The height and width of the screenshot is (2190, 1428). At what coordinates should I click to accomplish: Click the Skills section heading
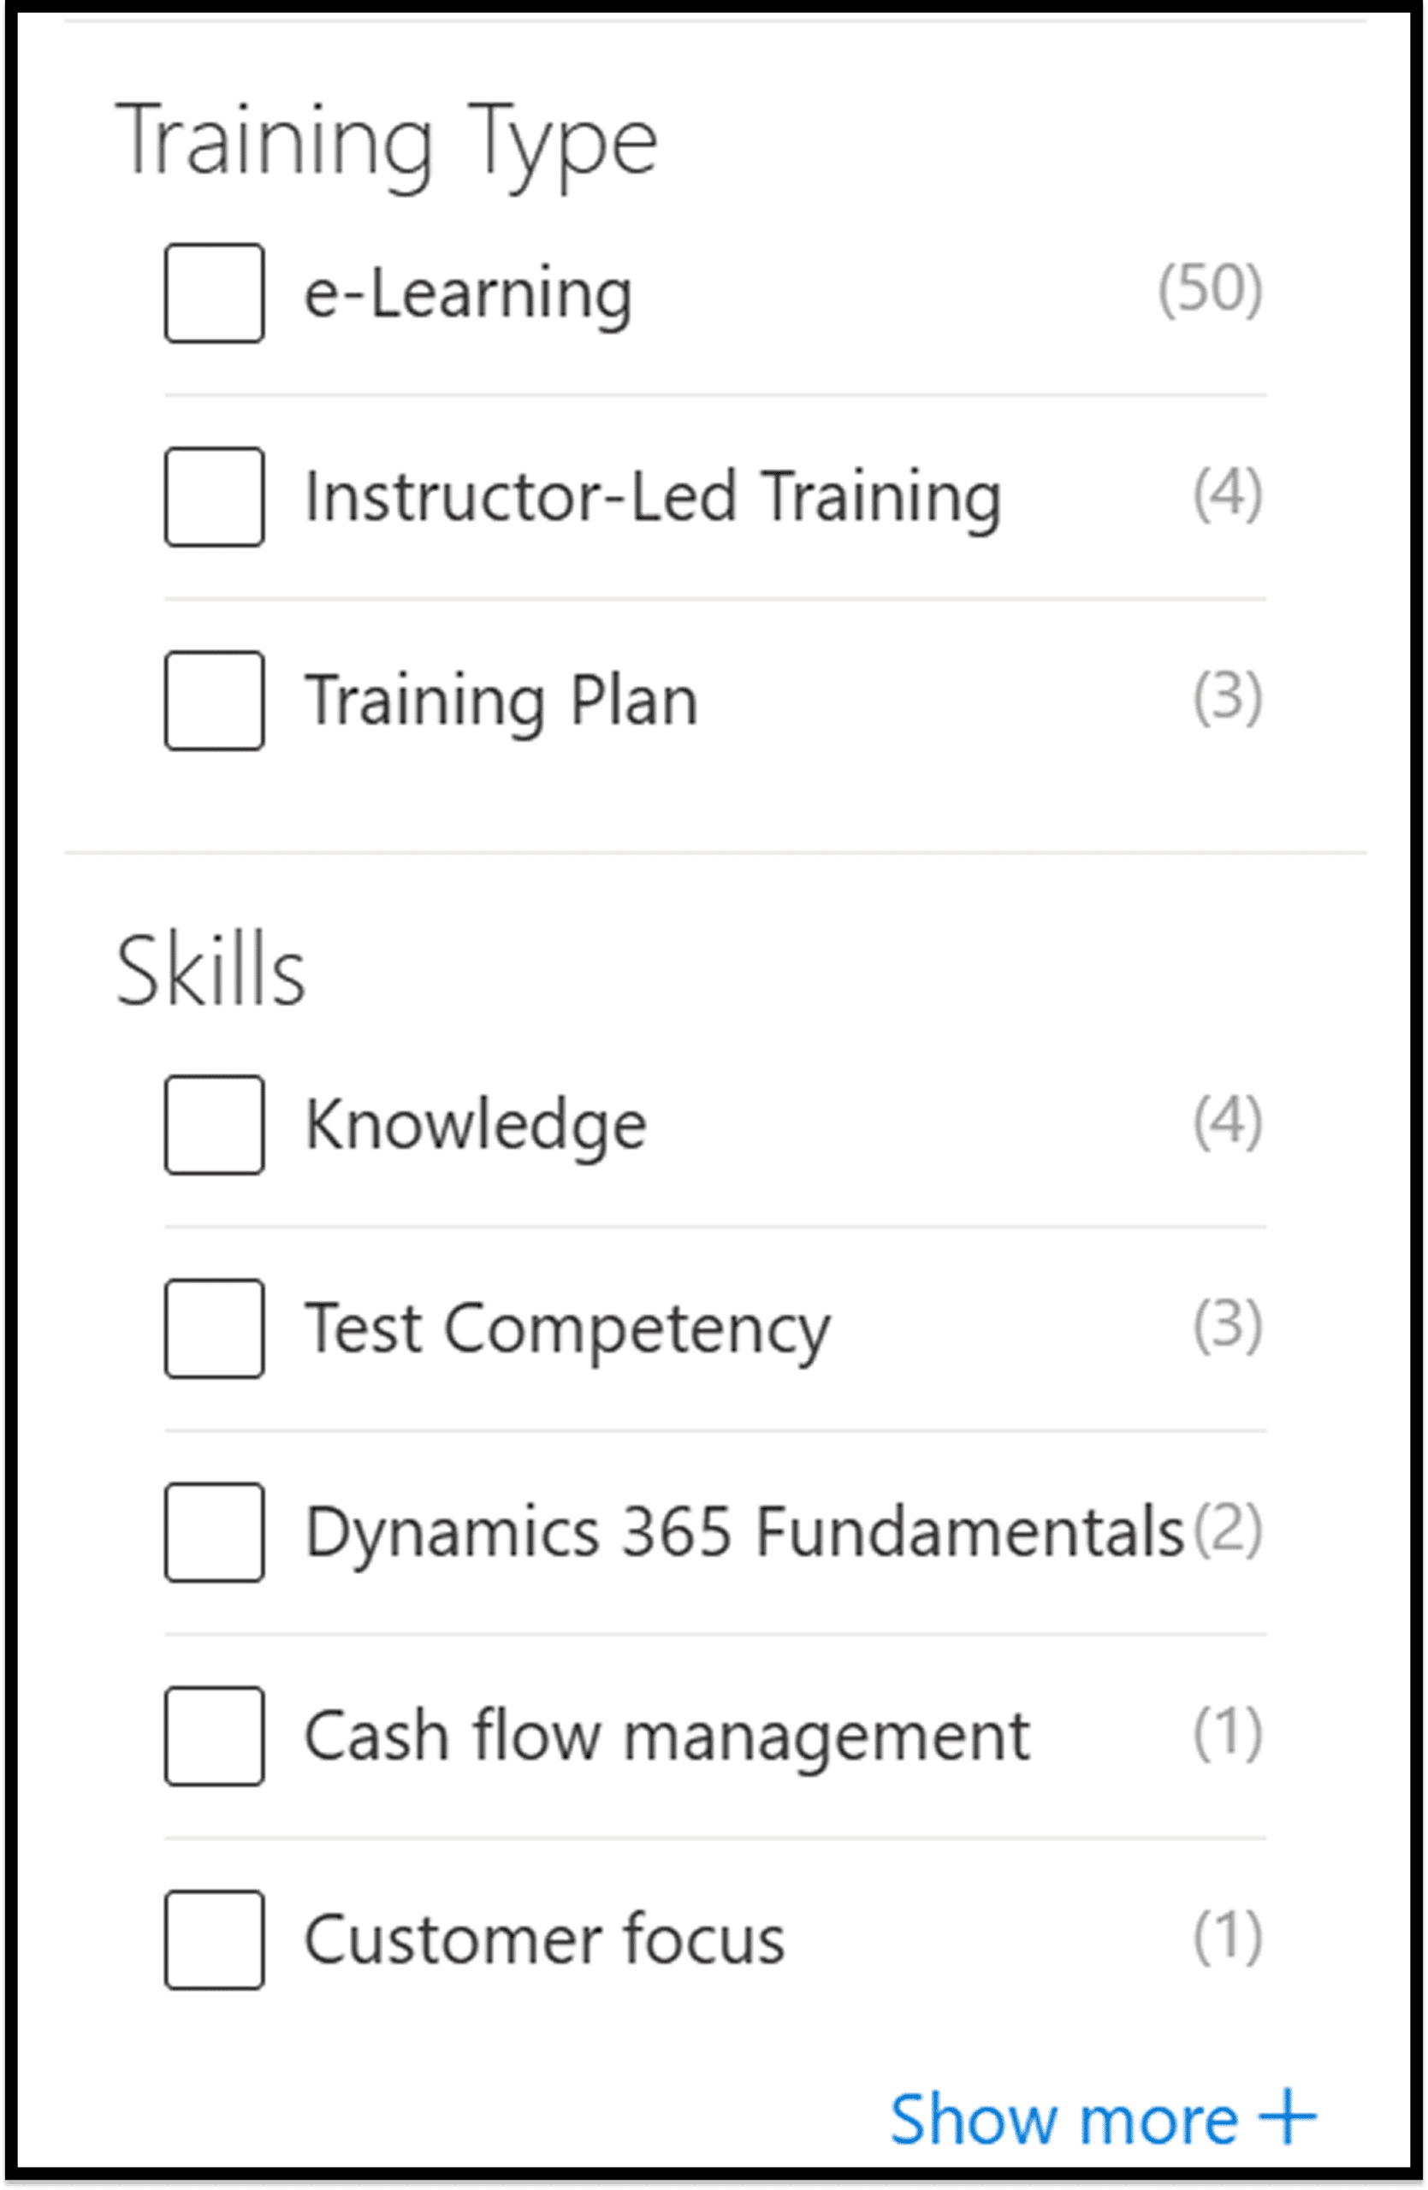click(210, 971)
